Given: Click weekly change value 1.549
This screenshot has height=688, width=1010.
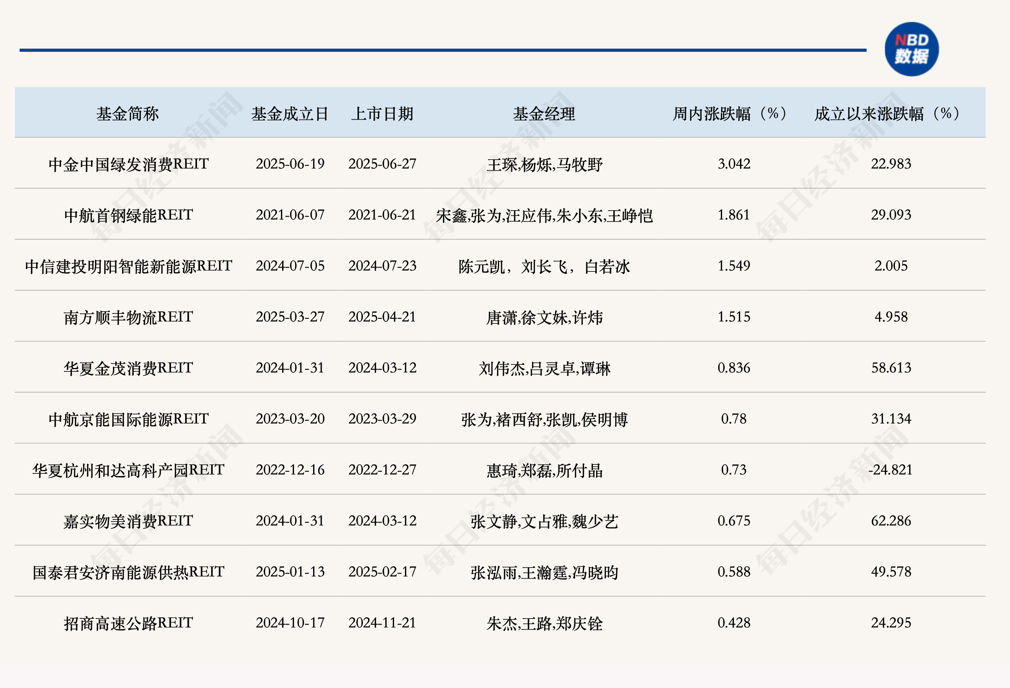Looking at the screenshot, I should [734, 266].
